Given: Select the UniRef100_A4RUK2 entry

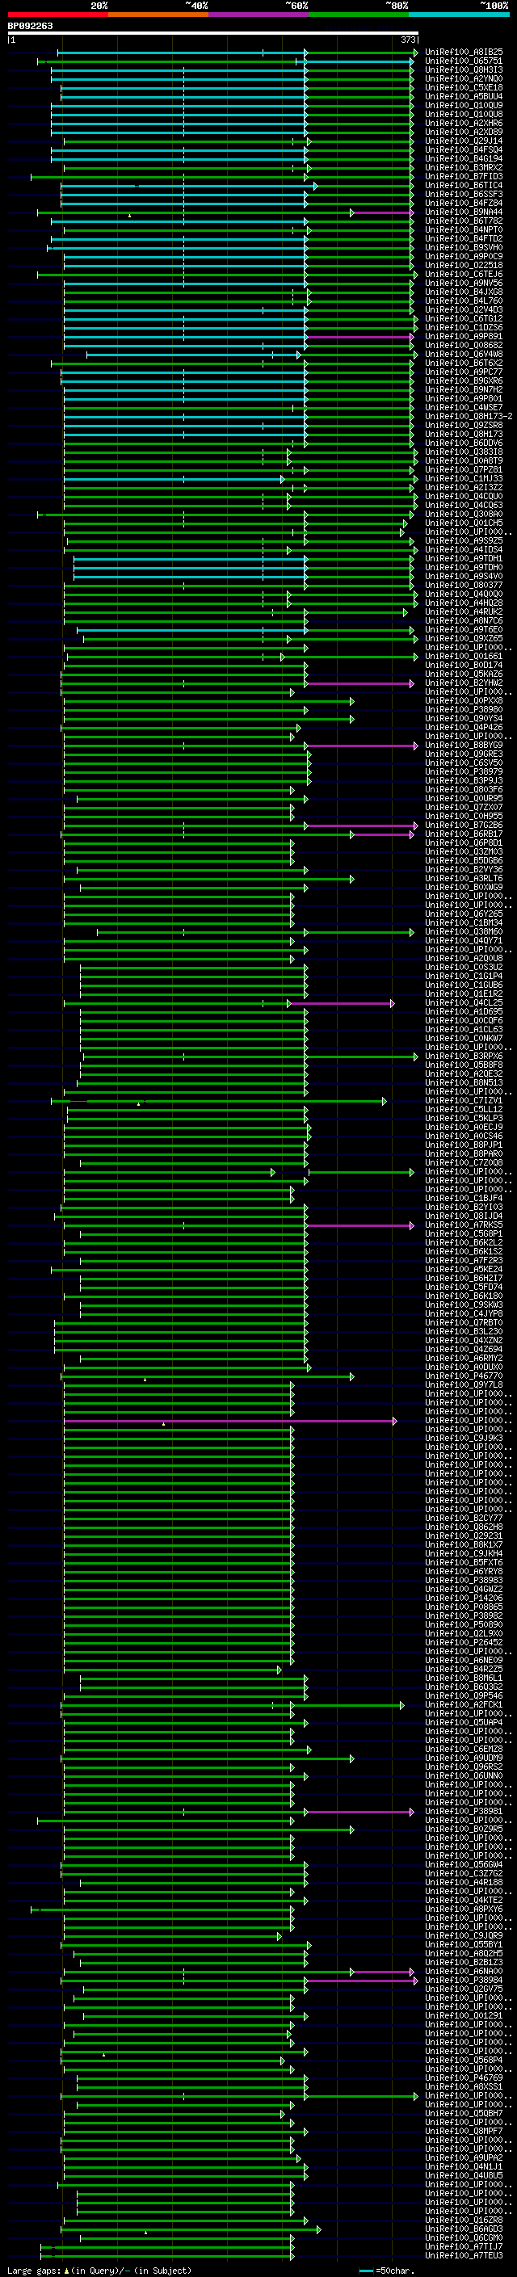Looking at the screenshot, I should point(464,611).
